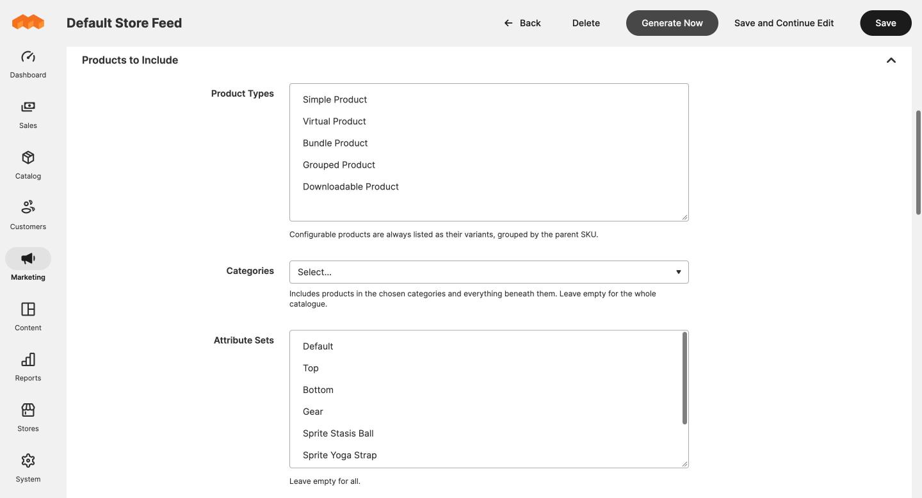This screenshot has height=498, width=922.
Task: Open the Categories dropdown
Action: tap(489, 272)
